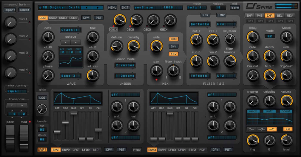Select the high shelf EQ band icon

272,129
